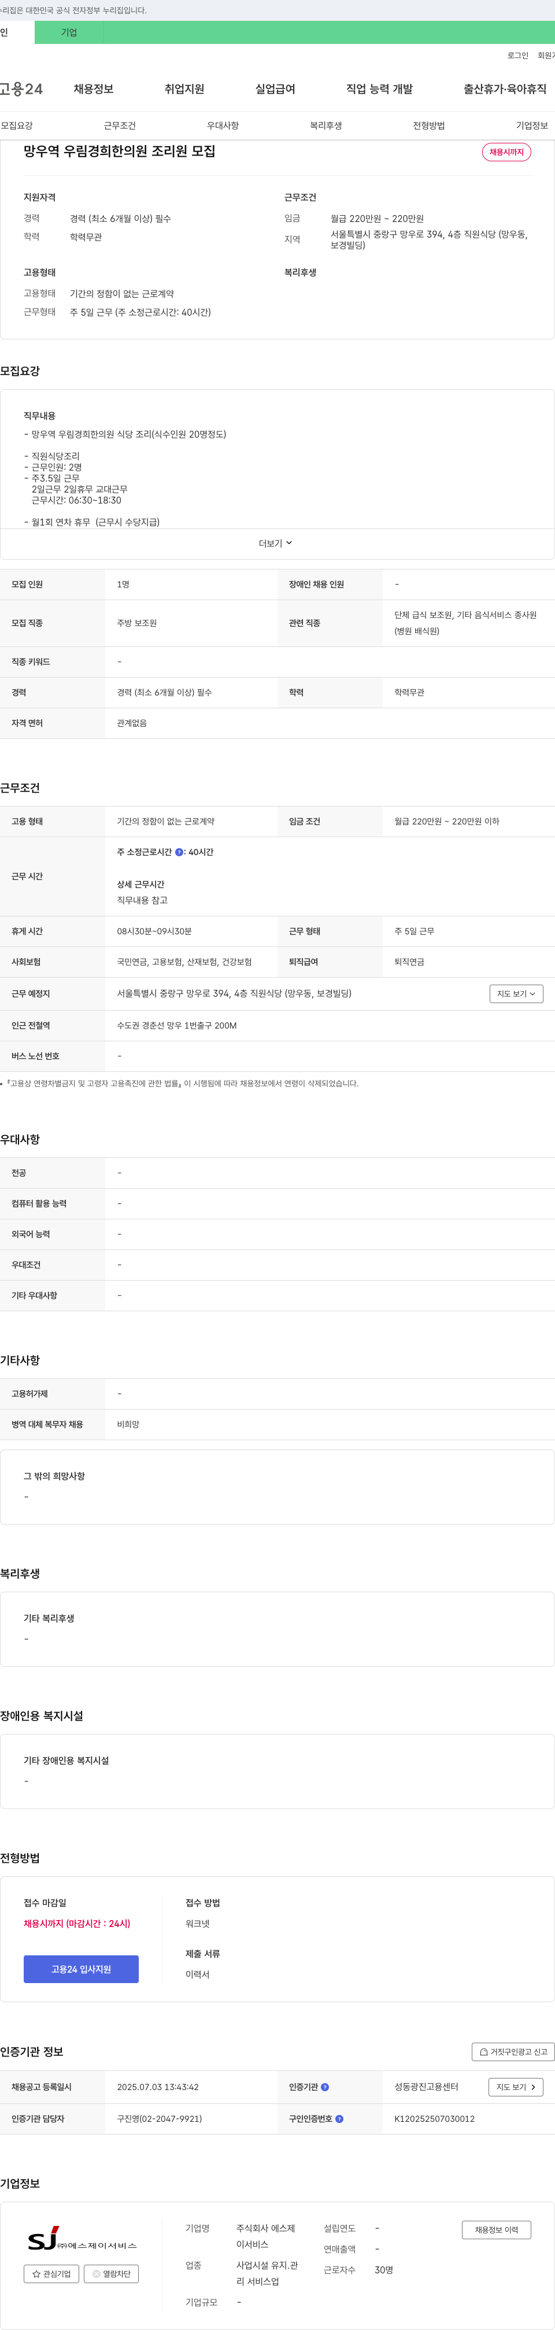Jump to the 전형방법 section tab
555x2330 pixels.
[428, 125]
